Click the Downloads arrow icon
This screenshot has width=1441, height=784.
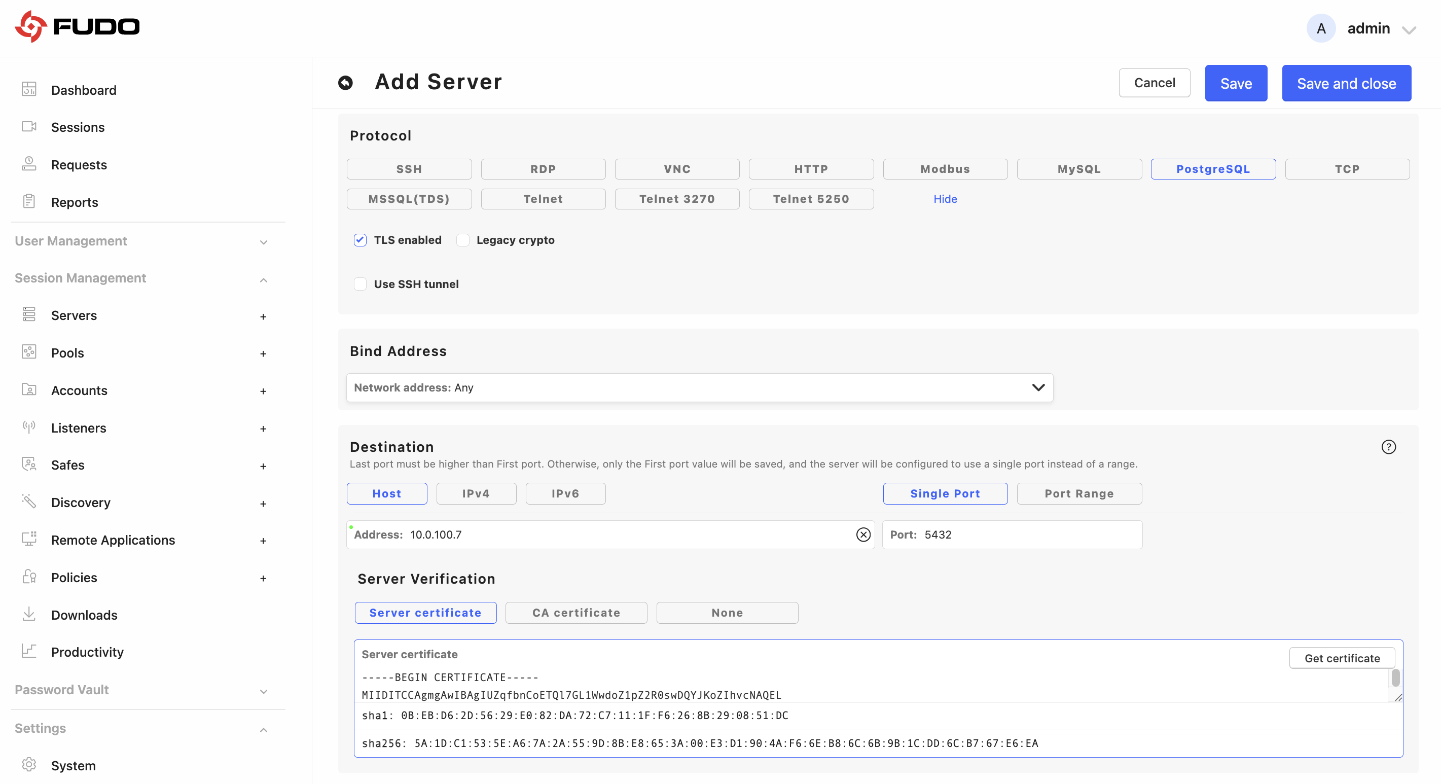point(29,614)
